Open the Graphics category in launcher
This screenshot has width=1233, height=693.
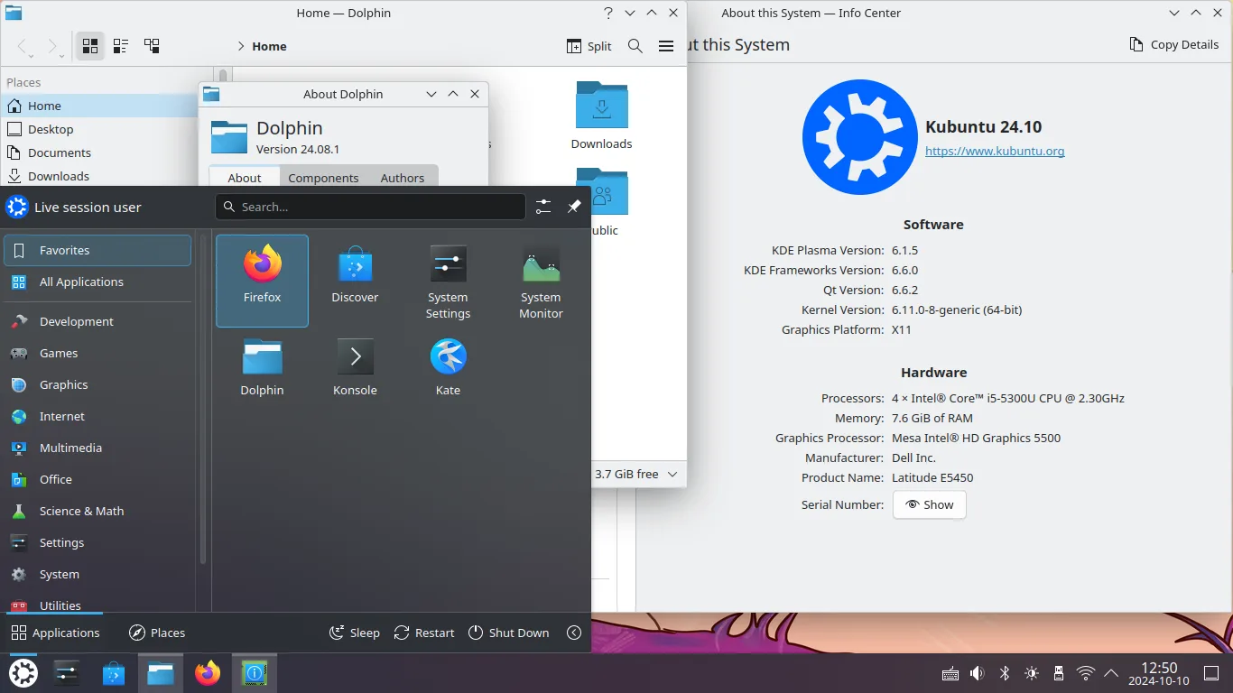pyautogui.click(x=97, y=384)
